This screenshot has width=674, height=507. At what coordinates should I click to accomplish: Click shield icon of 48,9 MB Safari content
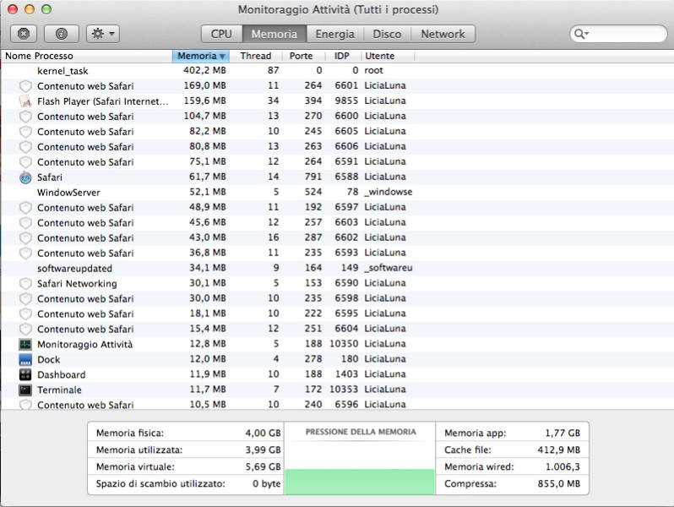pos(25,208)
